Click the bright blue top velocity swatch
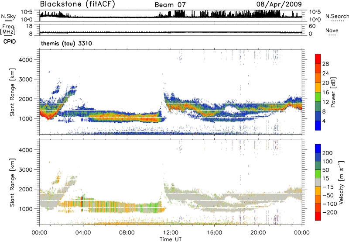The height and width of the screenshot is (242, 349). tap(318, 148)
